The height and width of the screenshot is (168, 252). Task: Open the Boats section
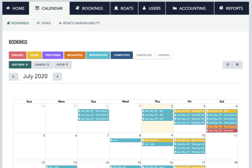(124, 8)
